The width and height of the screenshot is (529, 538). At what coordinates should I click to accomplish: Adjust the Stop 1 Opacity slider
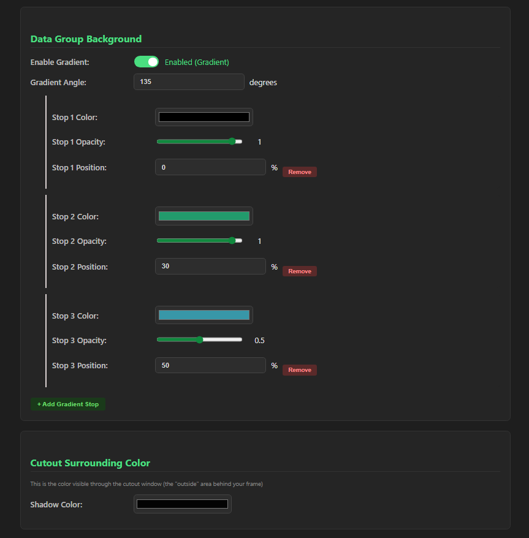point(199,142)
